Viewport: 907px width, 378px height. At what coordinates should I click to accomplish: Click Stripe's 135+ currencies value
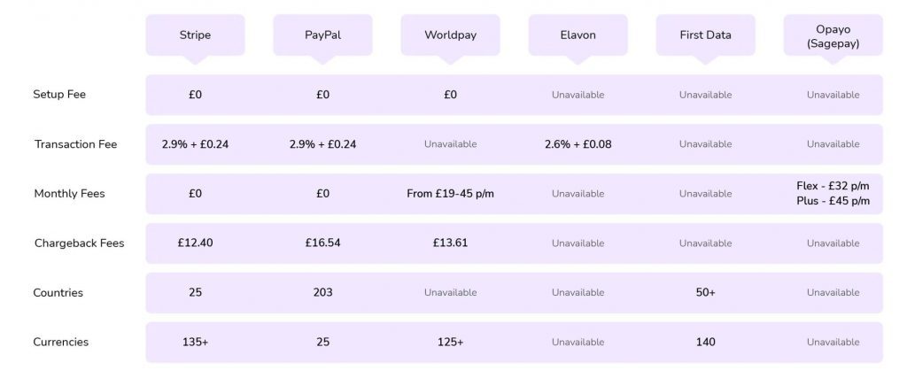[196, 343]
